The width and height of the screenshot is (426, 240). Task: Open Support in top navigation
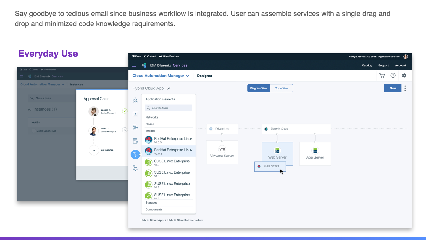[383, 65]
